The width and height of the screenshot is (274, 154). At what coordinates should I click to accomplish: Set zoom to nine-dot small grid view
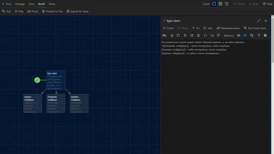point(227,4)
